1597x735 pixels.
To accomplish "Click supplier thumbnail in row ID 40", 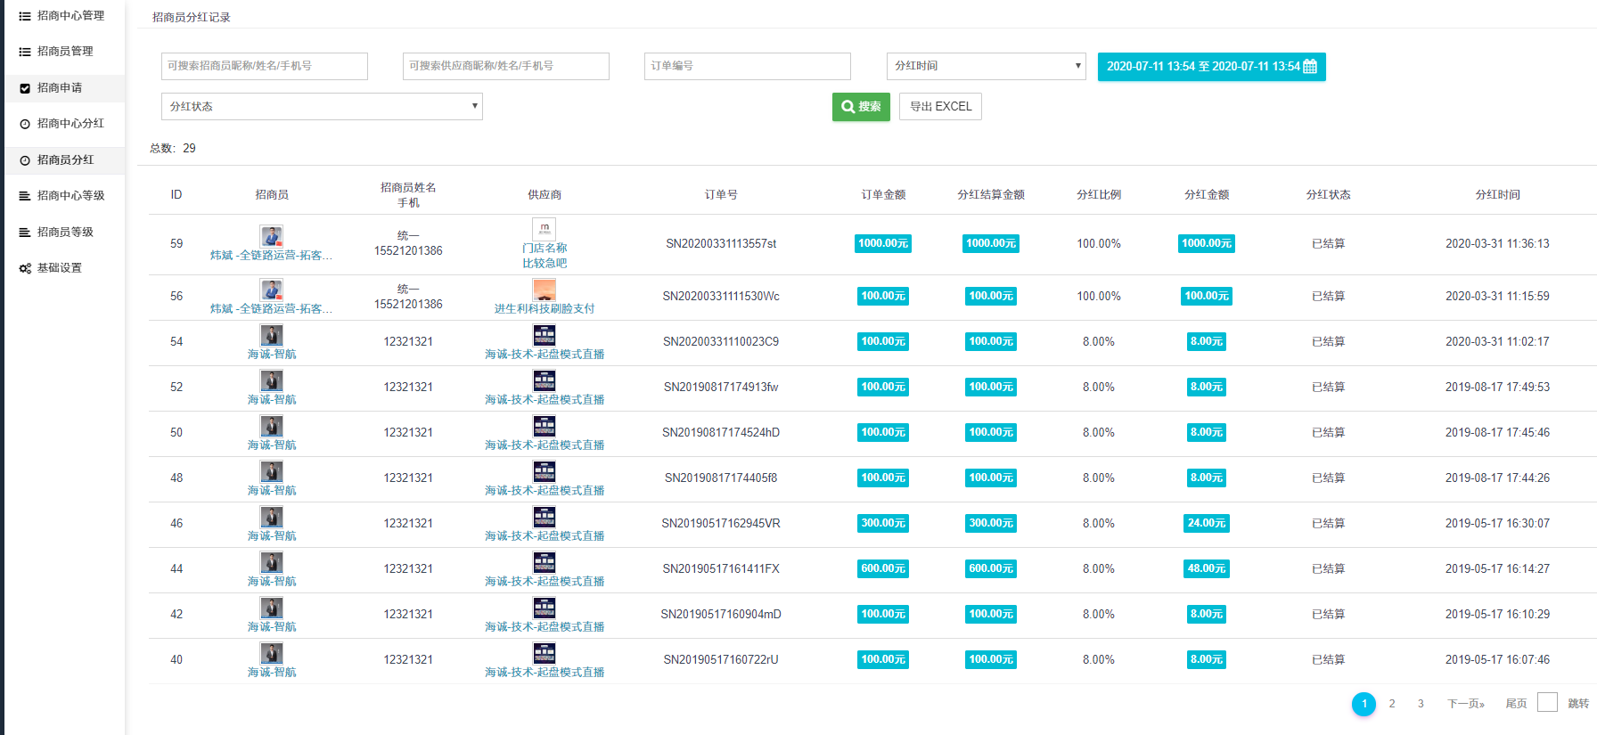I will (x=544, y=653).
